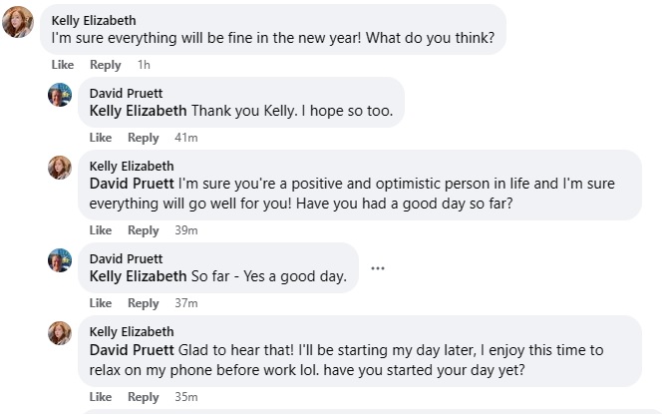
Task: Like Kelly's comment posted 35m ago
Action: pos(101,397)
